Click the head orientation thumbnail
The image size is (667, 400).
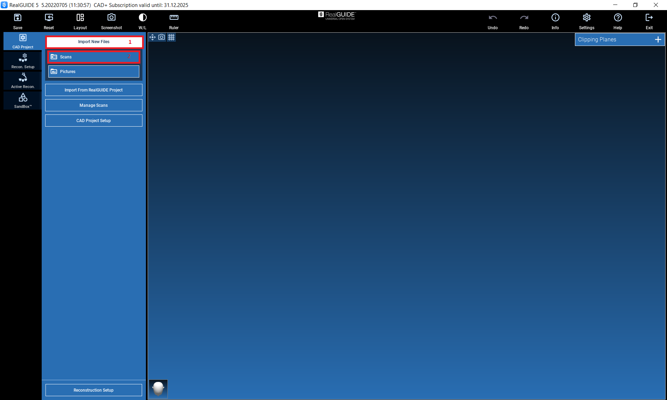(158, 389)
